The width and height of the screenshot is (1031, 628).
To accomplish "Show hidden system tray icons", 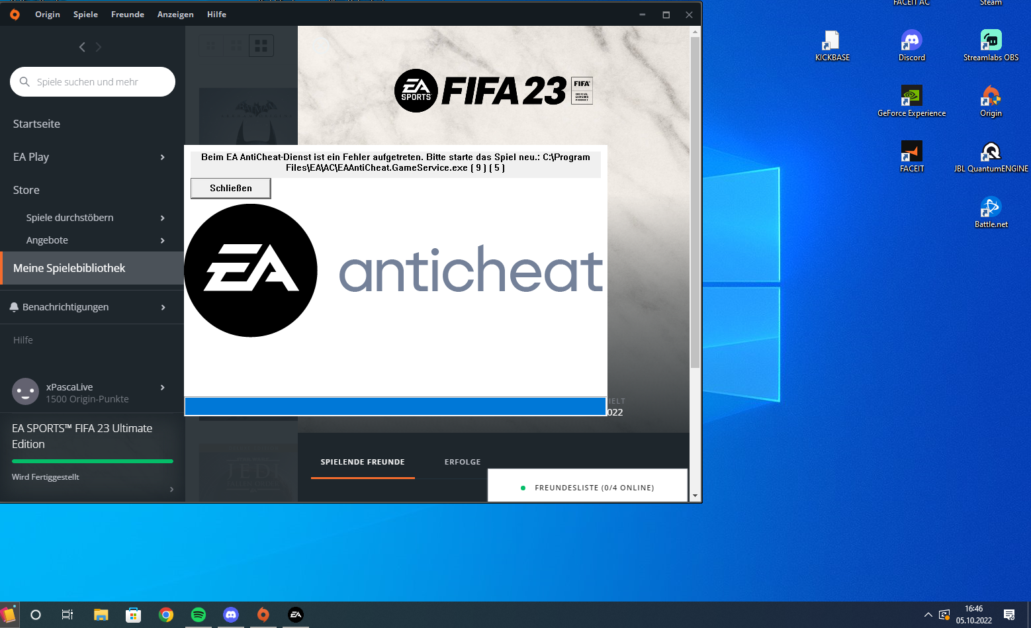I will tap(928, 615).
